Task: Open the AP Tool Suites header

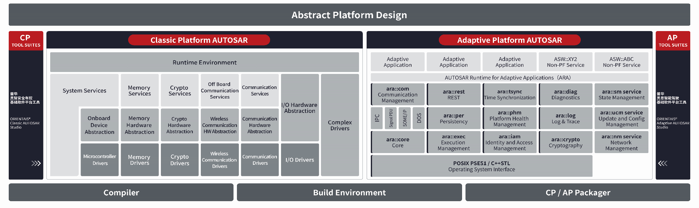Action: [x=672, y=41]
